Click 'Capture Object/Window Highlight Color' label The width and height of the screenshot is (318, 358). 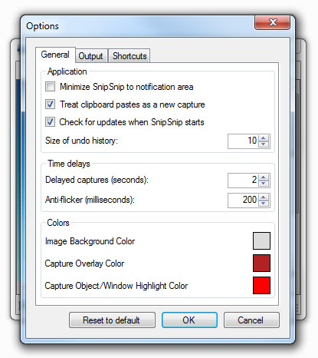pos(116,286)
